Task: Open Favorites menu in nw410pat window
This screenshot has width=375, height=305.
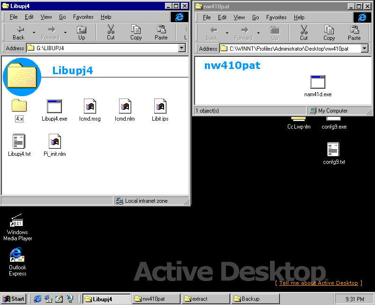Action: click(276, 17)
